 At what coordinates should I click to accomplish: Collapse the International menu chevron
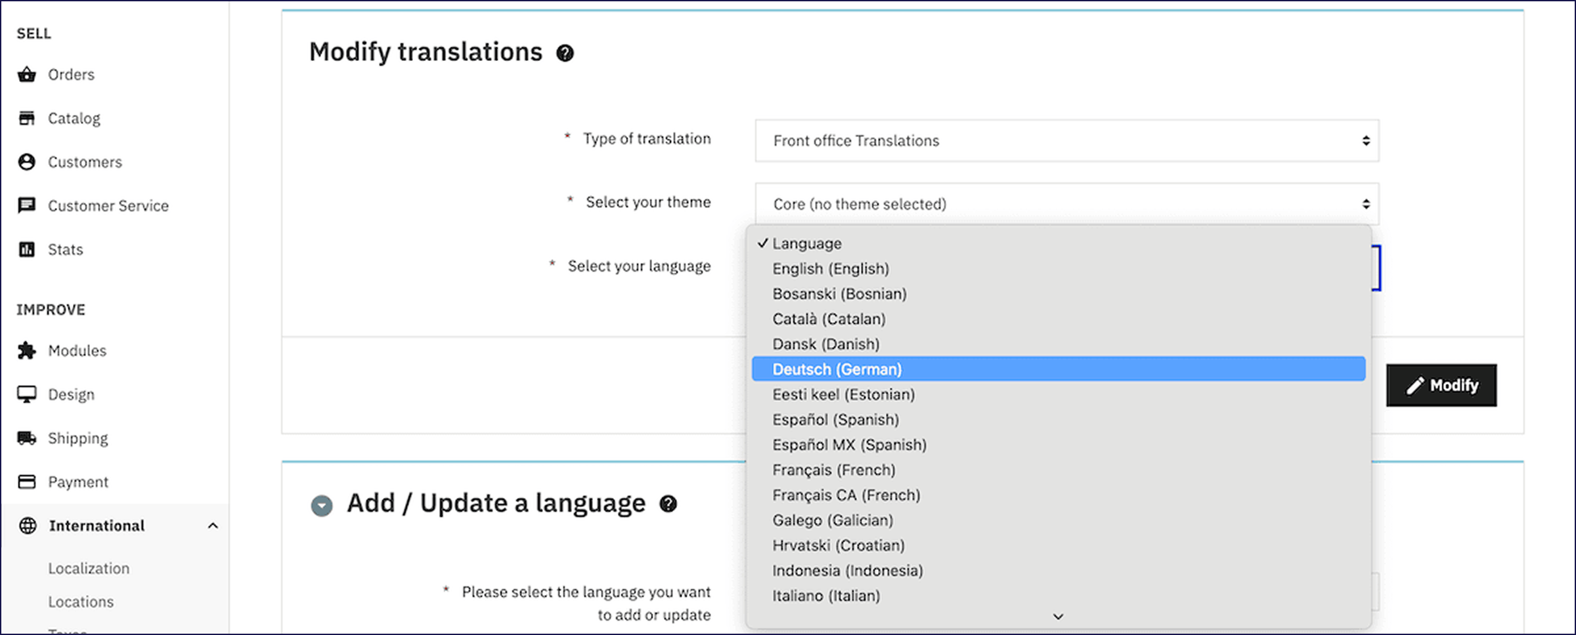click(213, 526)
